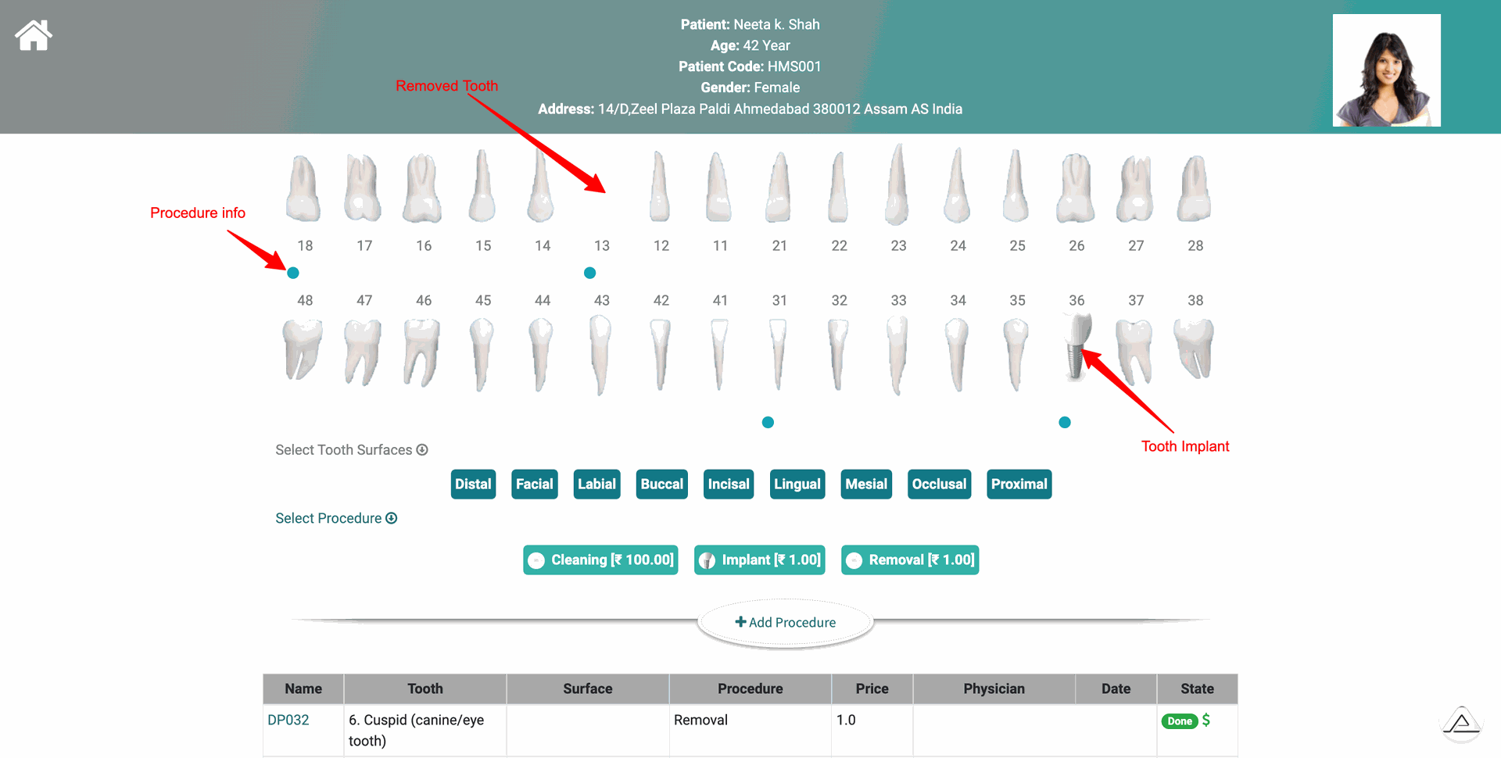Select lower incisor tooth 31
This screenshot has width=1501, height=758.
click(778, 352)
